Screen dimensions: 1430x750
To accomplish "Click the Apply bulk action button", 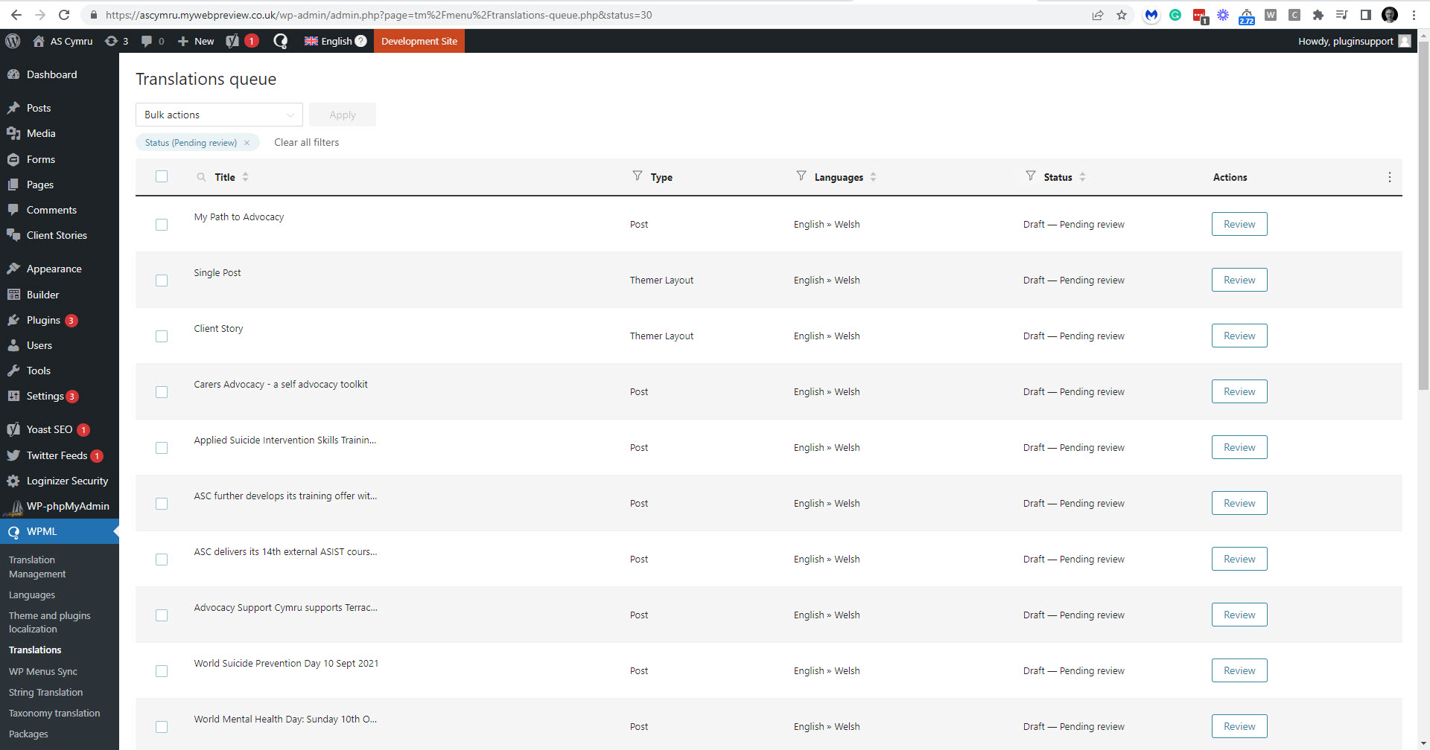I will tap(343, 115).
